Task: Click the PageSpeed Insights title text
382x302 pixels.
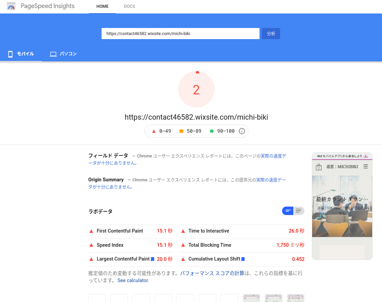Action: point(48,6)
